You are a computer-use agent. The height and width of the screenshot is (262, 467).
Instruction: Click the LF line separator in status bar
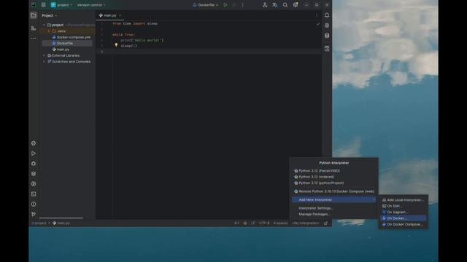pyautogui.click(x=252, y=223)
